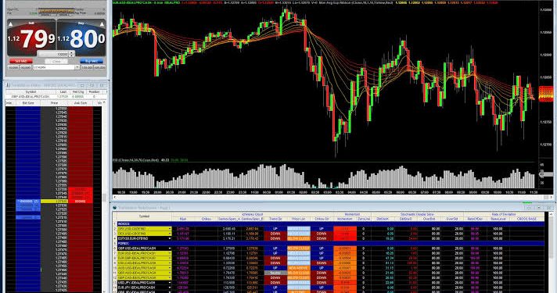Select the Bid Size column header
Screen dimensions: 557x293
pyautogui.click(x=28, y=103)
